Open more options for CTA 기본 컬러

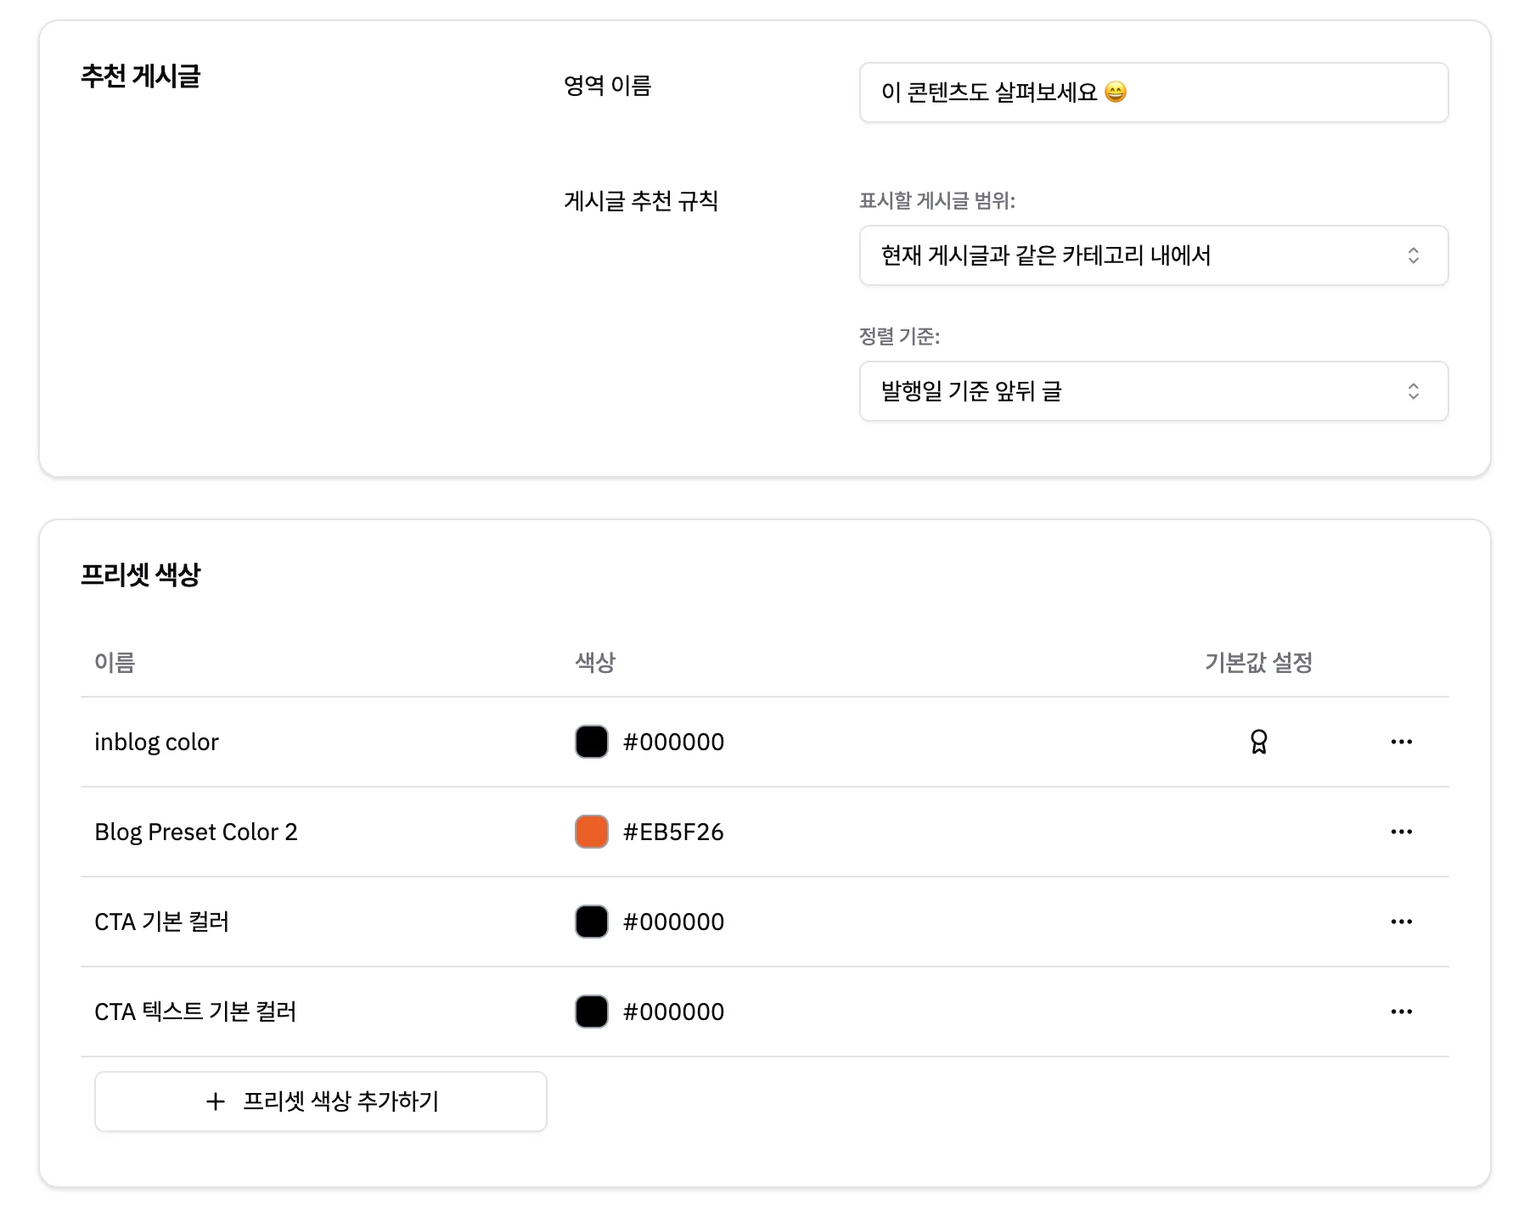[x=1401, y=922]
